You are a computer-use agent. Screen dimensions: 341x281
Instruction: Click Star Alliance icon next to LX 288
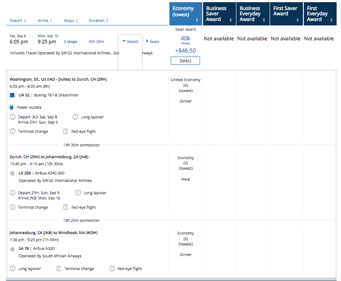point(12,173)
